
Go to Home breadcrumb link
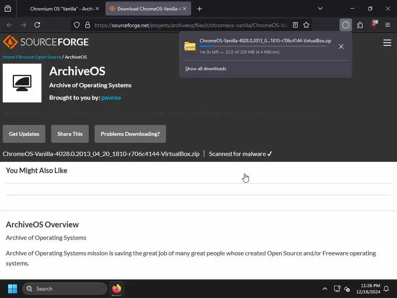(x=9, y=57)
